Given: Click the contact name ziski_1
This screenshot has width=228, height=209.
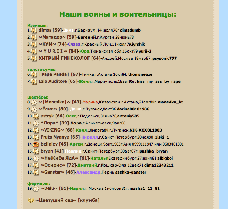Looking at the screenshot, I should pyautogui.click(x=162, y=137).
